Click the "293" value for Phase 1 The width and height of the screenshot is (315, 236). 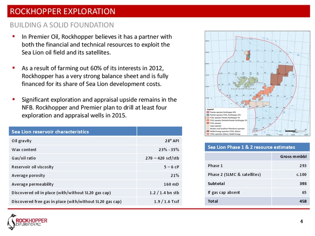[x=303, y=166]
